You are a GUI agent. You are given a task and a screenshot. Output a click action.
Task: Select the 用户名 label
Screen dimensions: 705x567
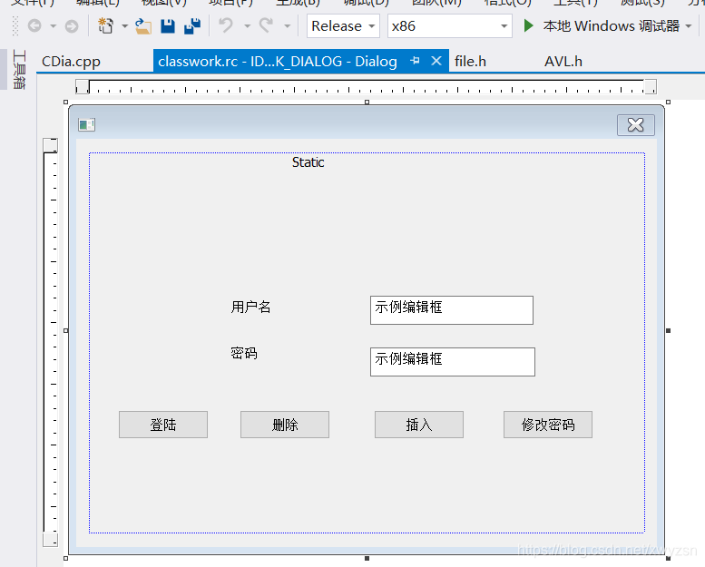(x=251, y=308)
